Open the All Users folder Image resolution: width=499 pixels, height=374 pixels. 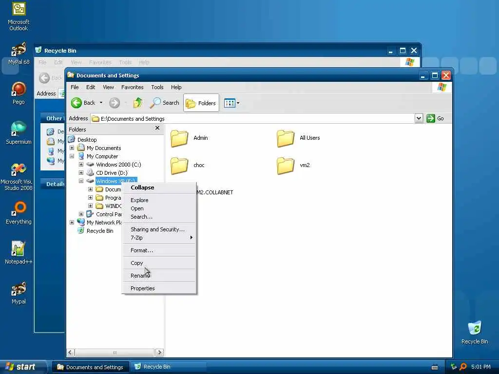click(x=298, y=138)
